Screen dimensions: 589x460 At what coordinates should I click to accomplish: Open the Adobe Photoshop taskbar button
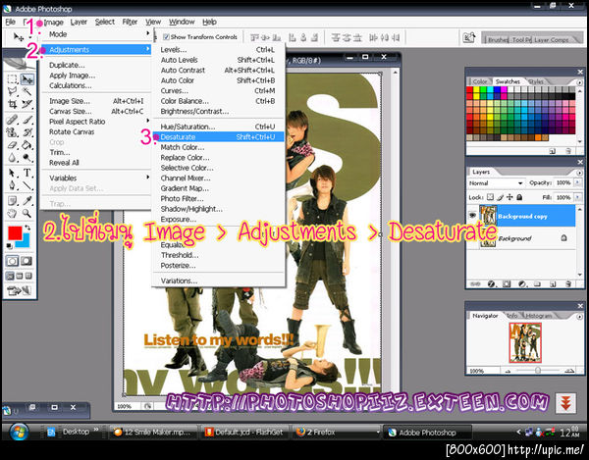click(427, 433)
